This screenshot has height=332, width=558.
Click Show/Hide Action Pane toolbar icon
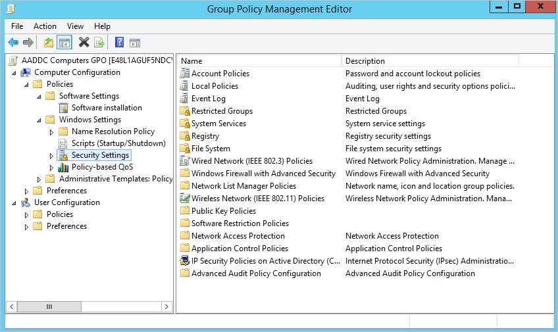point(135,43)
